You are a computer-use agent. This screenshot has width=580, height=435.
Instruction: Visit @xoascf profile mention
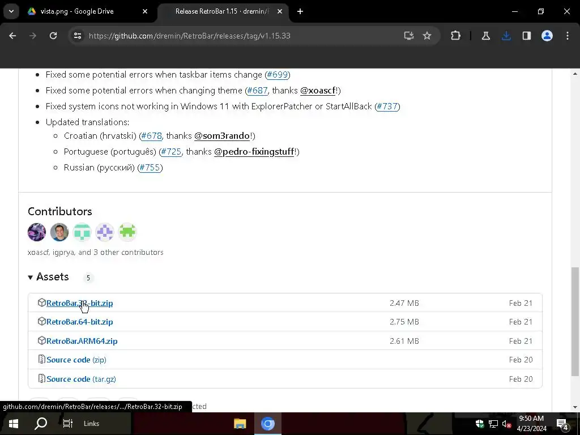318,91
